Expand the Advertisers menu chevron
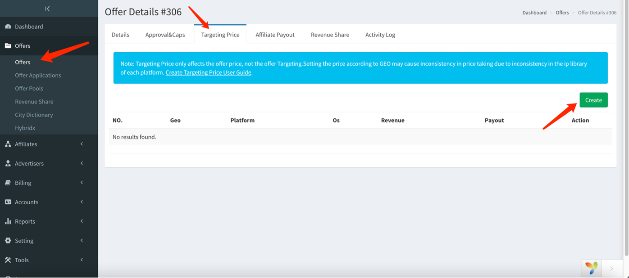This screenshot has width=629, height=278. coord(82,163)
